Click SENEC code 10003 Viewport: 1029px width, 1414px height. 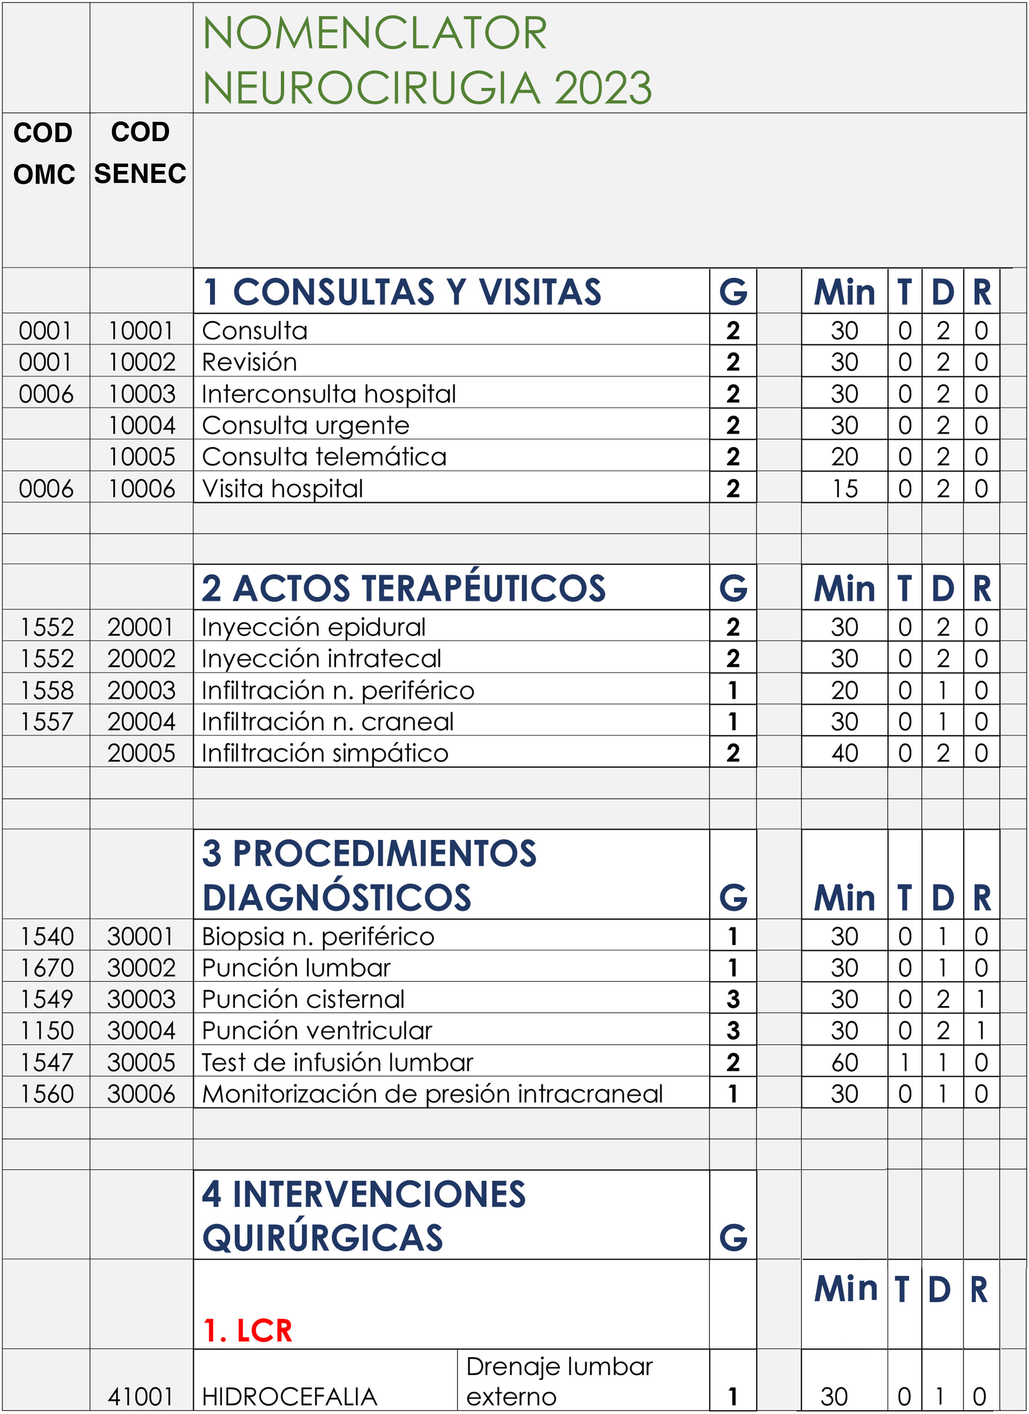pos(142,394)
